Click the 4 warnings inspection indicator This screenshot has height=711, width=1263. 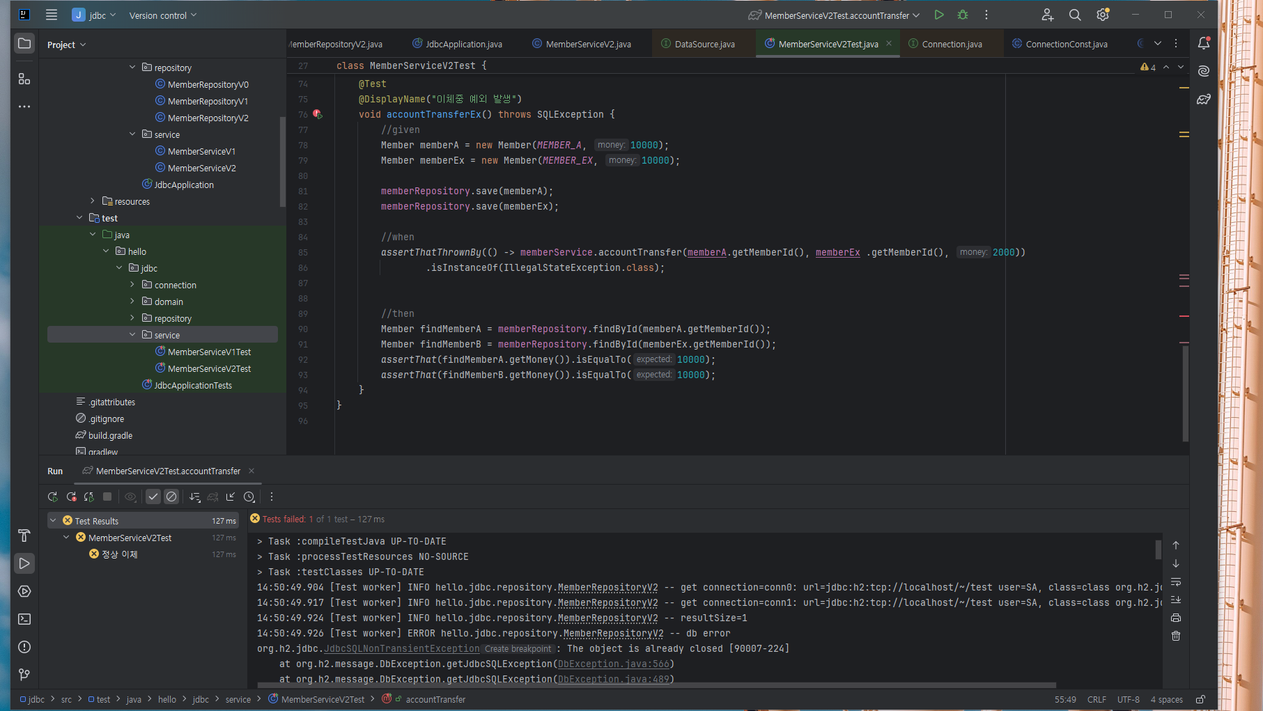click(x=1148, y=67)
